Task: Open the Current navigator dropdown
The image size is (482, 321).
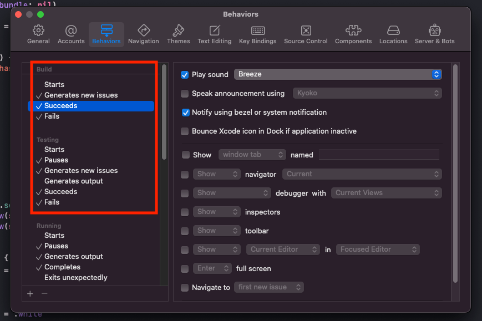Action: pos(362,174)
